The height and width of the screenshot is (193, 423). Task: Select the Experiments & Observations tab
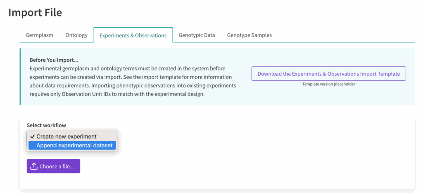(x=133, y=35)
